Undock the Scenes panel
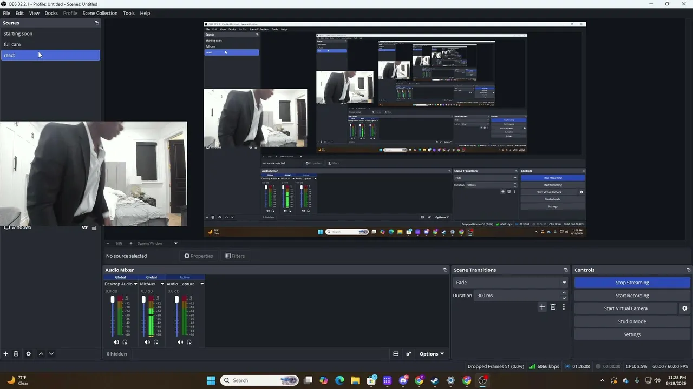 pyautogui.click(x=97, y=23)
